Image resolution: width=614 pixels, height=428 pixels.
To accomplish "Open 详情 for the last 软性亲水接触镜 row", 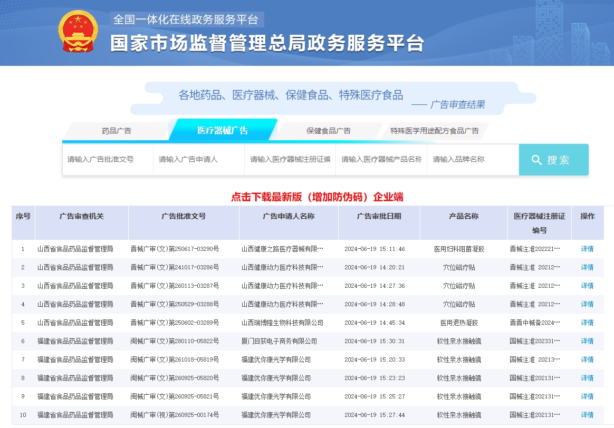I will click(x=587, y=415).
